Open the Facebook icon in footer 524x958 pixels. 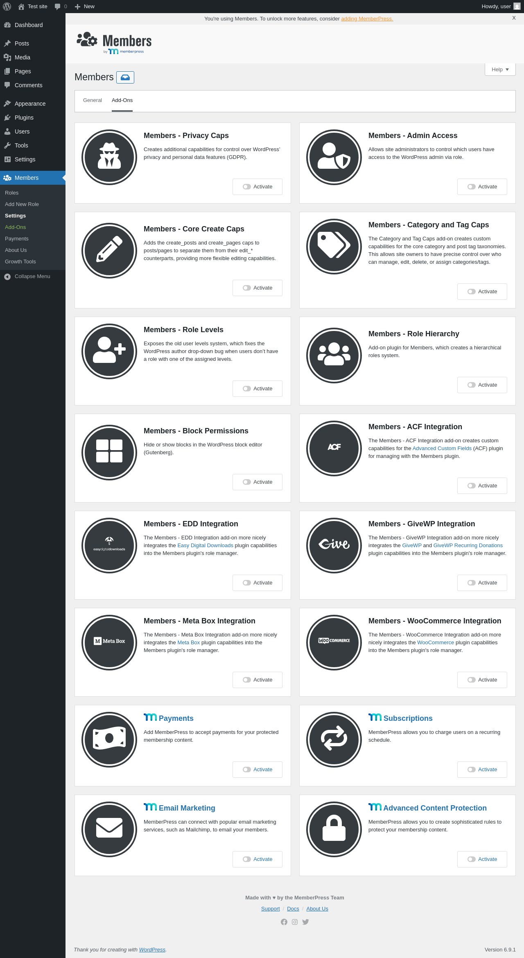[x=284, y=922]
